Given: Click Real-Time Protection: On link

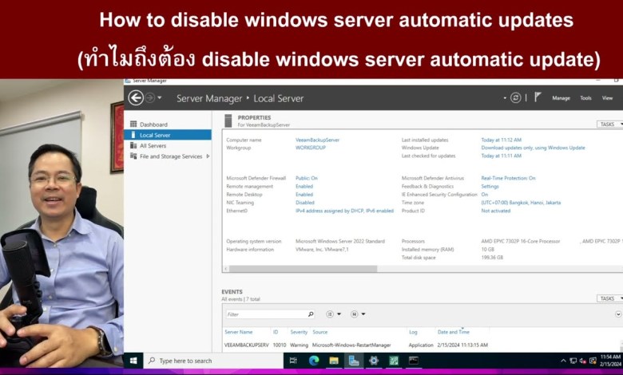Looking at the screenshot, I should [x=508, y=178].
